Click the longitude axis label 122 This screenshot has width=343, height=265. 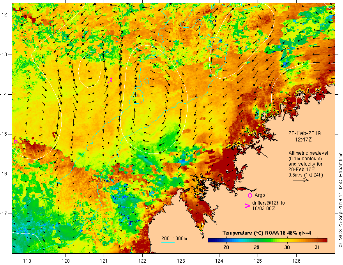(142, 261)
